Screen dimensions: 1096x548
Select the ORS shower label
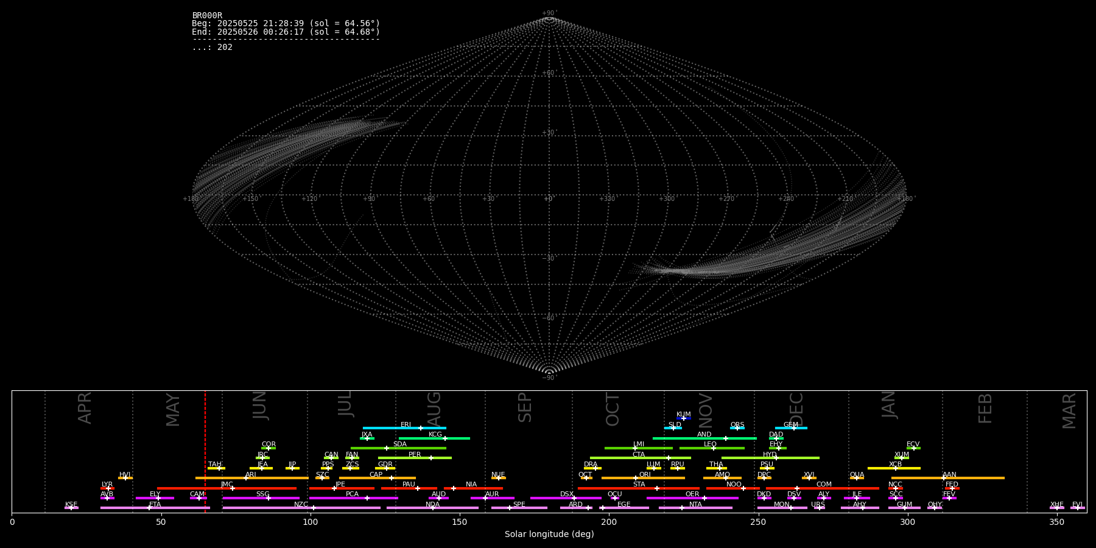pyautogui.click(x=737, y=425)
